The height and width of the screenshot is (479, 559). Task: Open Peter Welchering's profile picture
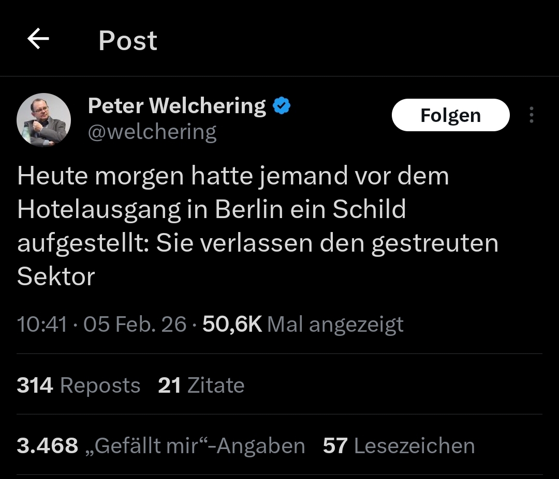(44, 120)
